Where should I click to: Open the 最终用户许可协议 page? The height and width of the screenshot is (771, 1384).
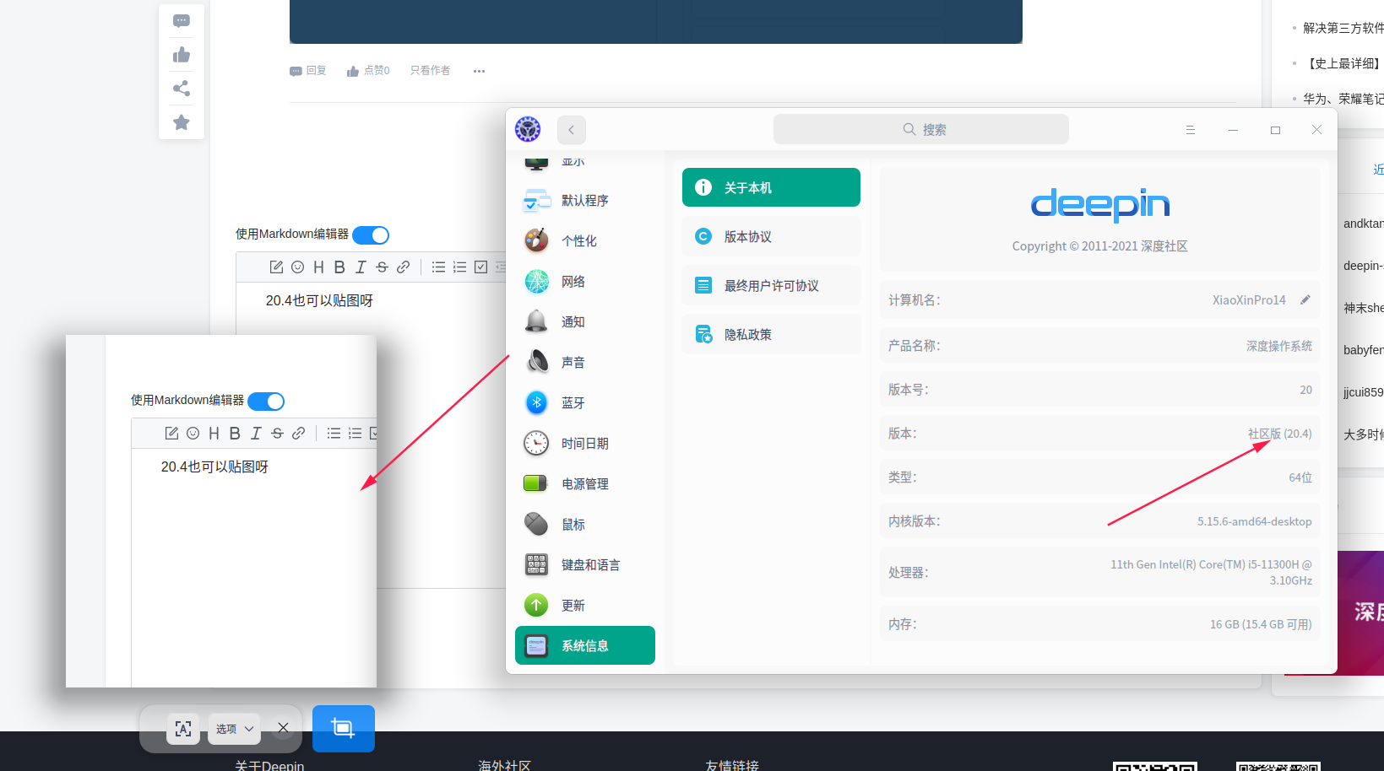[x=771, y=285]
